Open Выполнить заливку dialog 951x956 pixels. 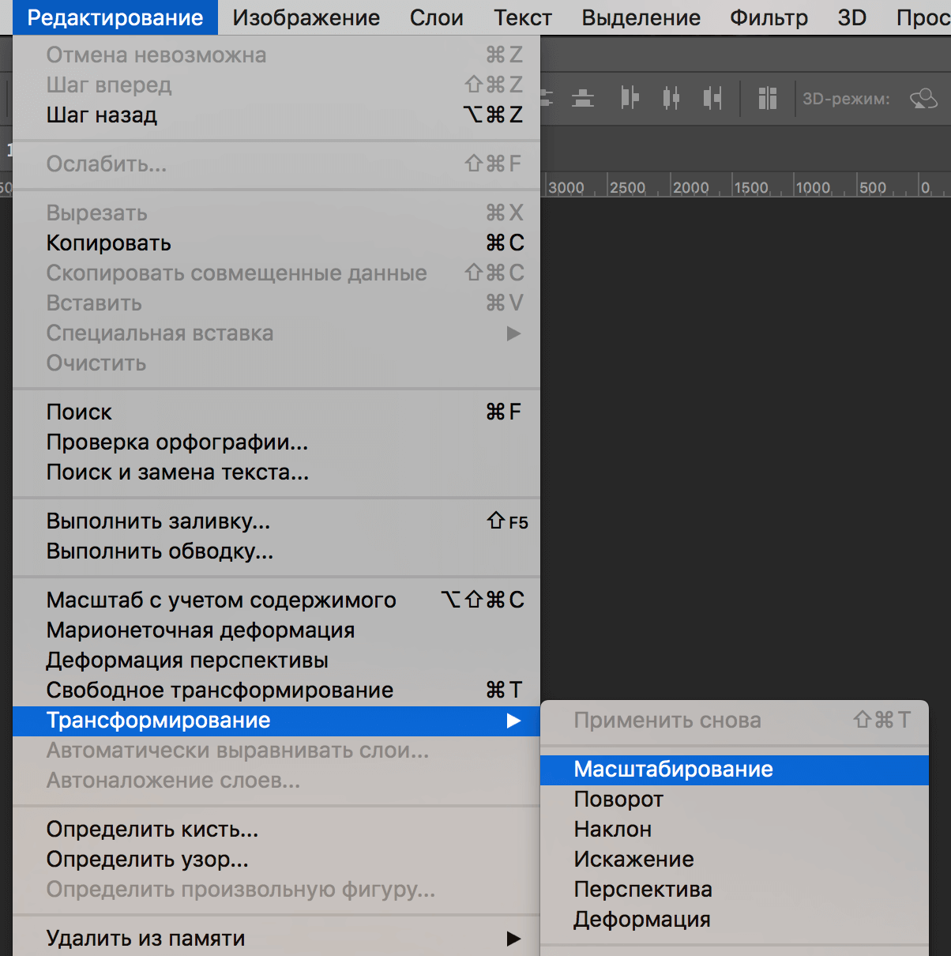pos(158,521)
